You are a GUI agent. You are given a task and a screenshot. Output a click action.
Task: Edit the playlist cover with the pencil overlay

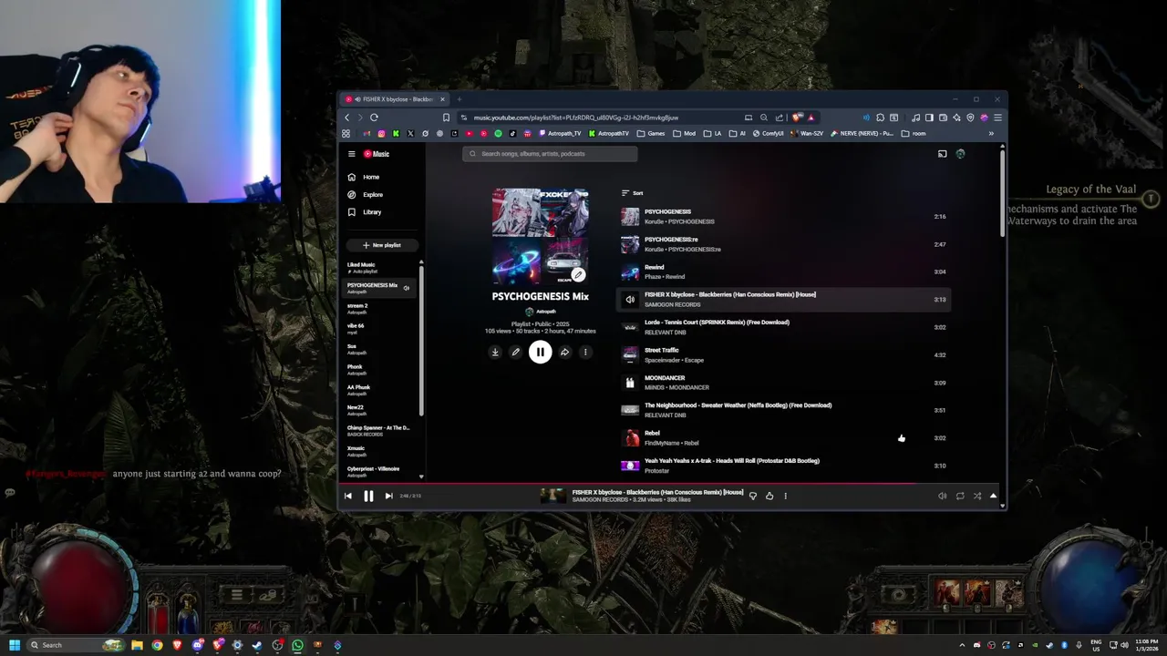click(x=577, y=274)
